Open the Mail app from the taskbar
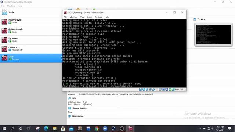235x132 pixels. click(x=71, y=129)
